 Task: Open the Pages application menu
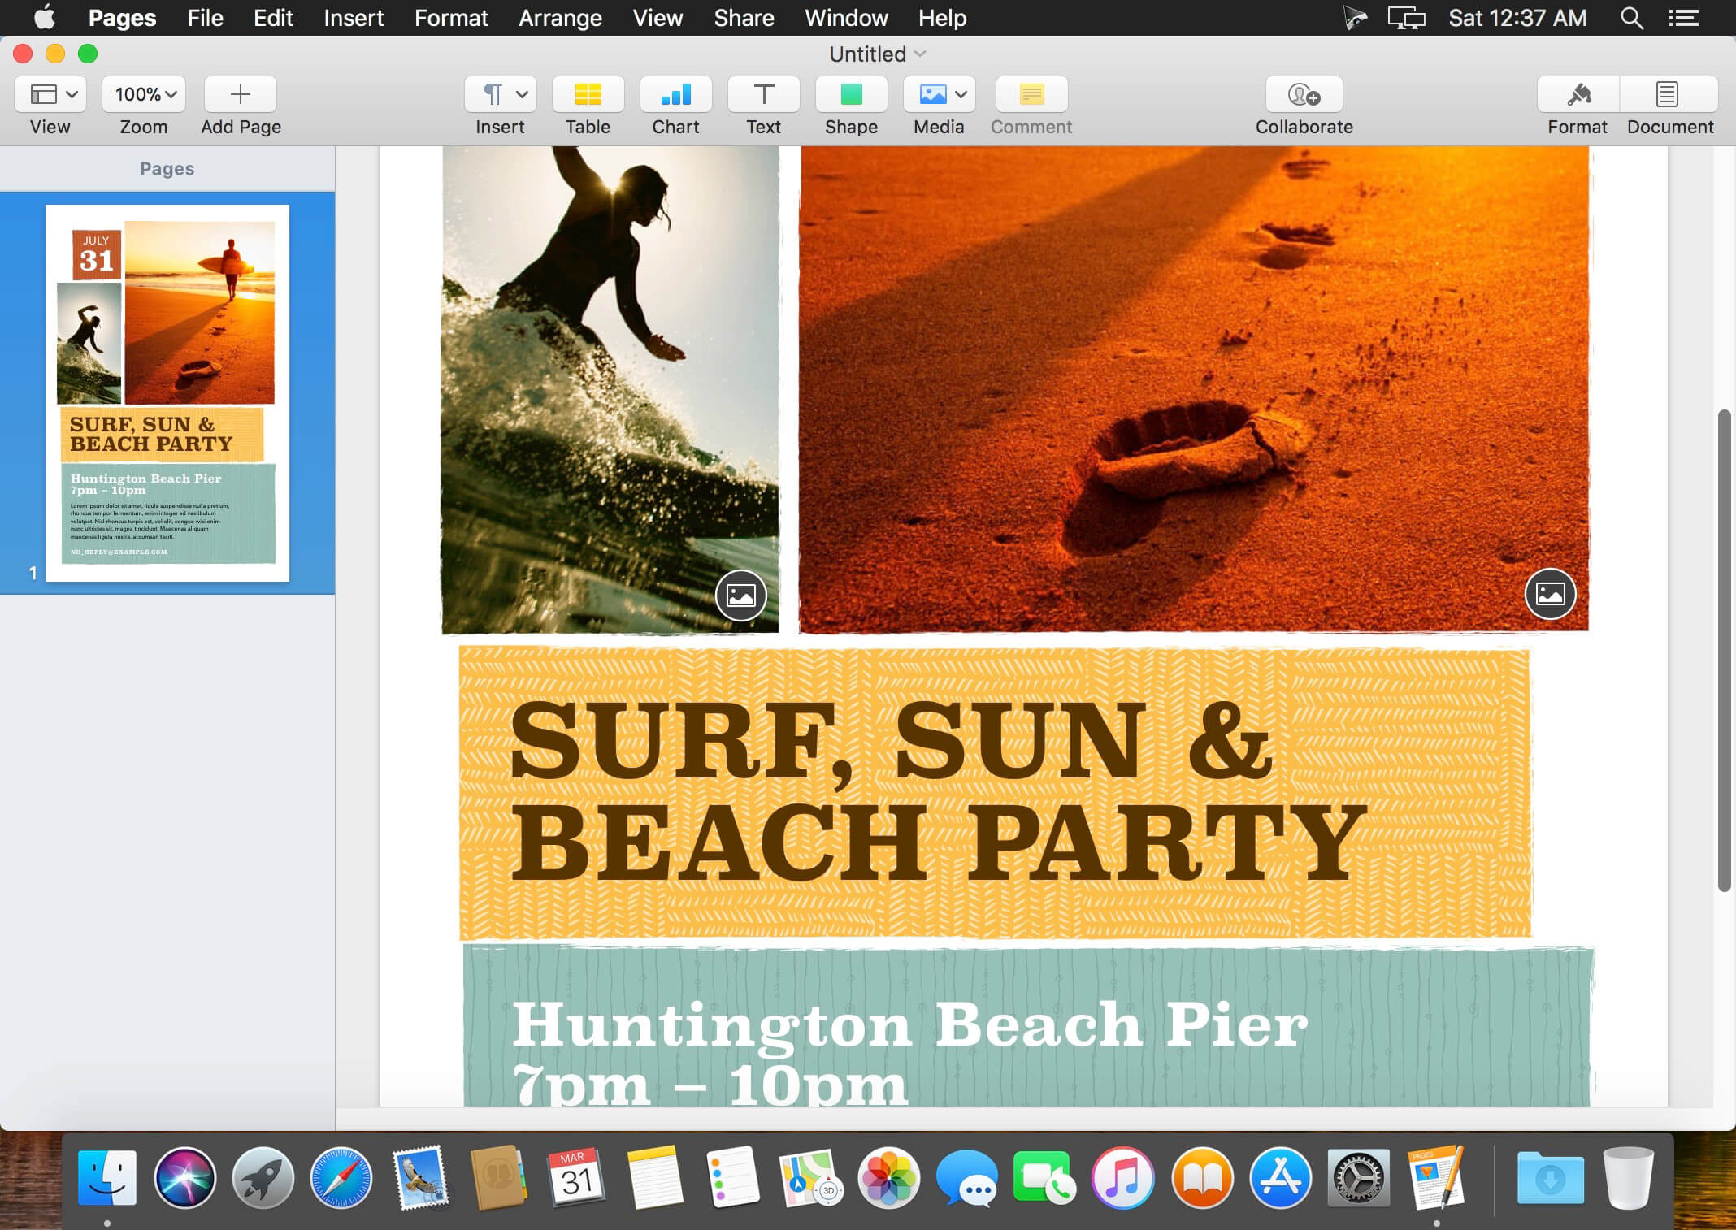[x=122, y=18]
